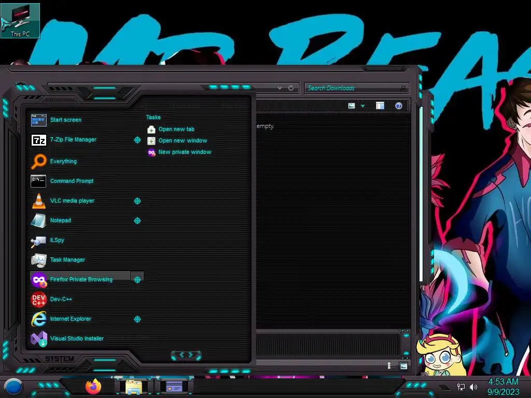
Task: Open the Everything search magnifier icon
Action: click(38, 161)
